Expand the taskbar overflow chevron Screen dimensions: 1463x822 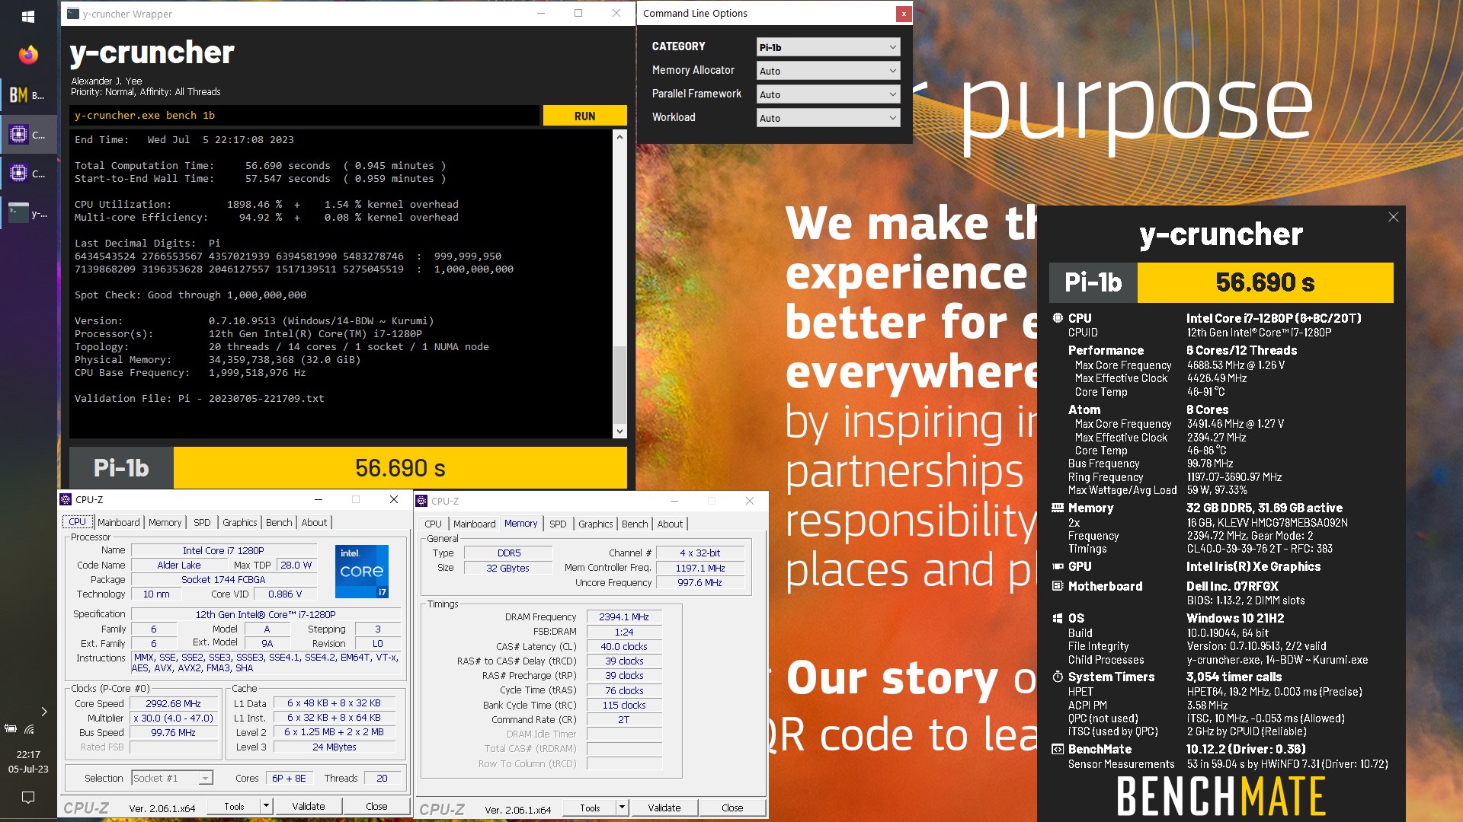(x=44, y=712)
